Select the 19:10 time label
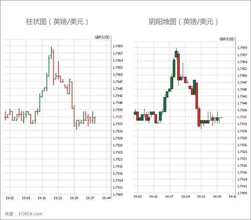Image resolution: width=251 pixels, height=220 pixels. (x=153, y=197)
